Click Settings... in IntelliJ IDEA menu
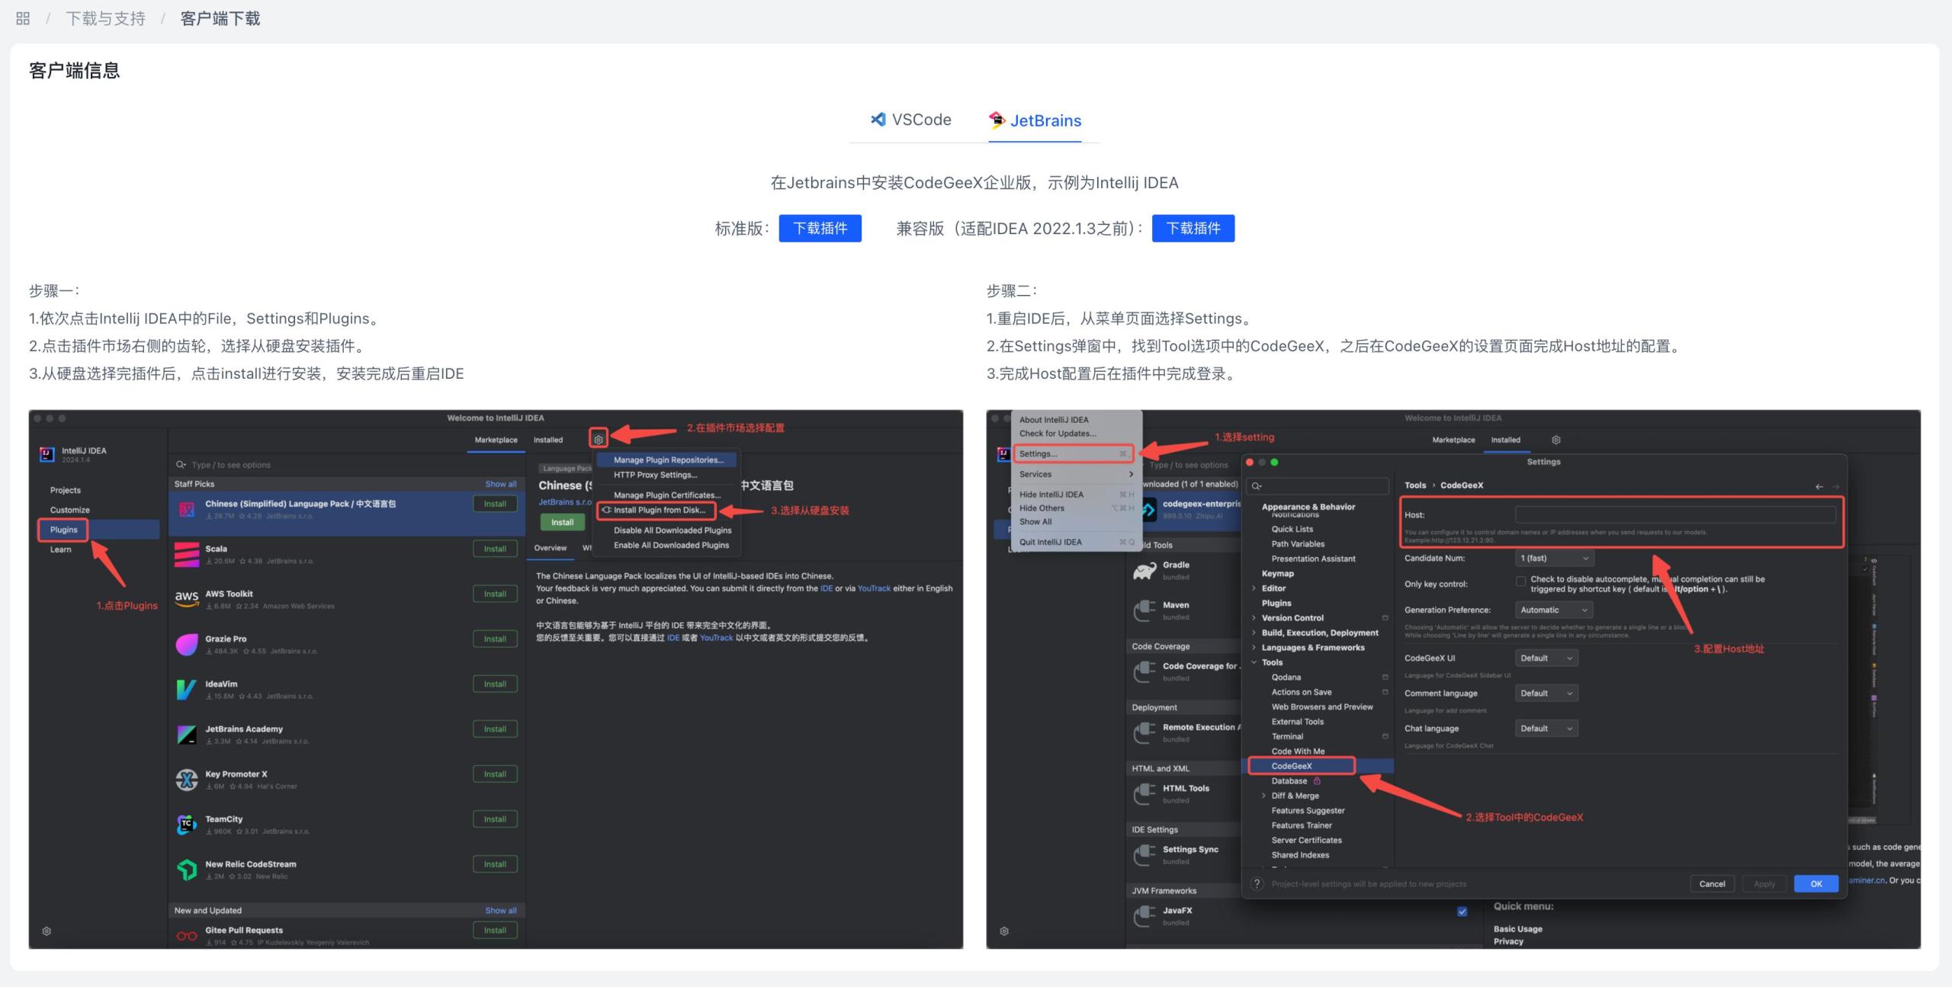The height and width of the screenshot is (987, 1952). click(x=1073, y=453)
